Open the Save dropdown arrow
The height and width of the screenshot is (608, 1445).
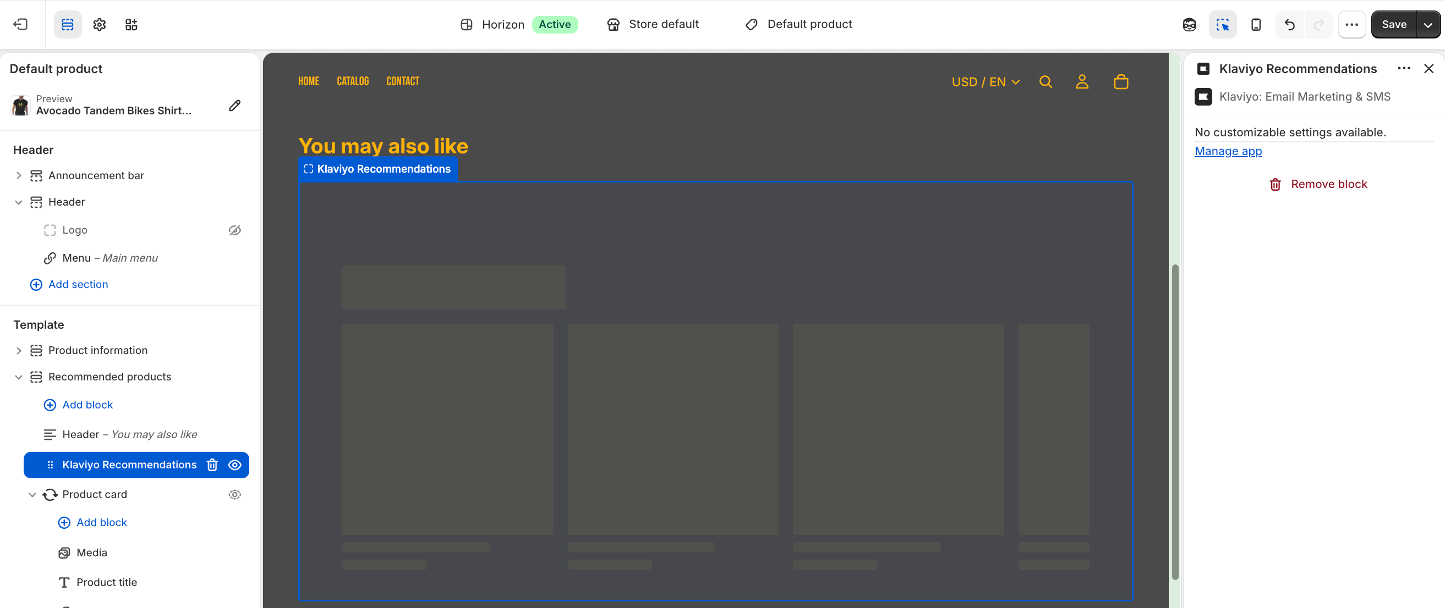click(x=1428, y=24)
